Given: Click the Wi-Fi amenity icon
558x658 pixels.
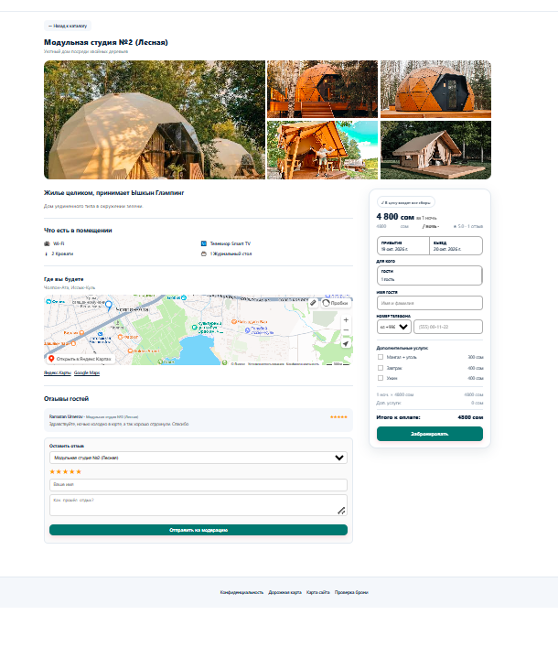Looking at the screenshot, I should coord(47,243).
